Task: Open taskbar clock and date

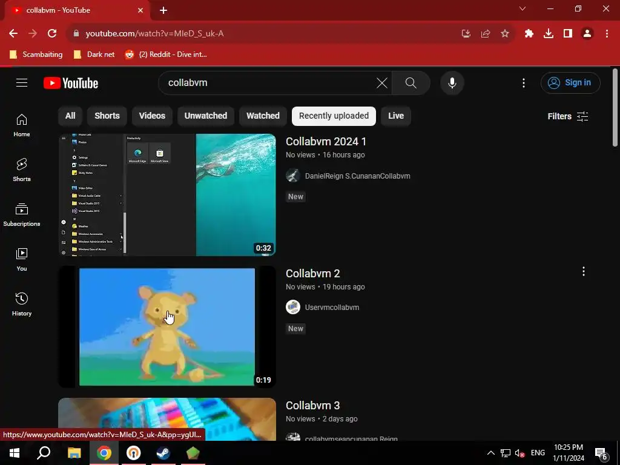Action: (x=569, y=453)
